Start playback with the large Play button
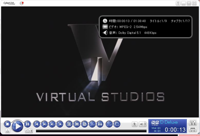 [x=17, y=126]
